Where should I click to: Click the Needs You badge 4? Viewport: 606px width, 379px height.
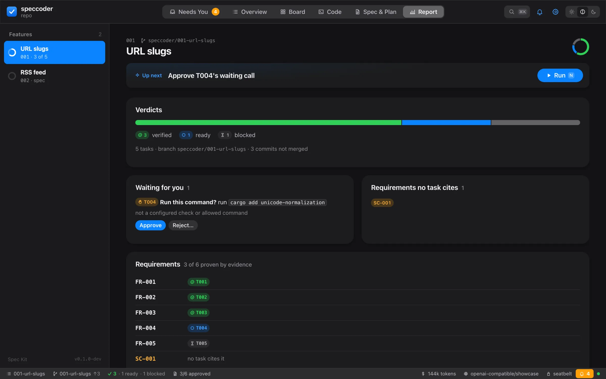(215, 12)
